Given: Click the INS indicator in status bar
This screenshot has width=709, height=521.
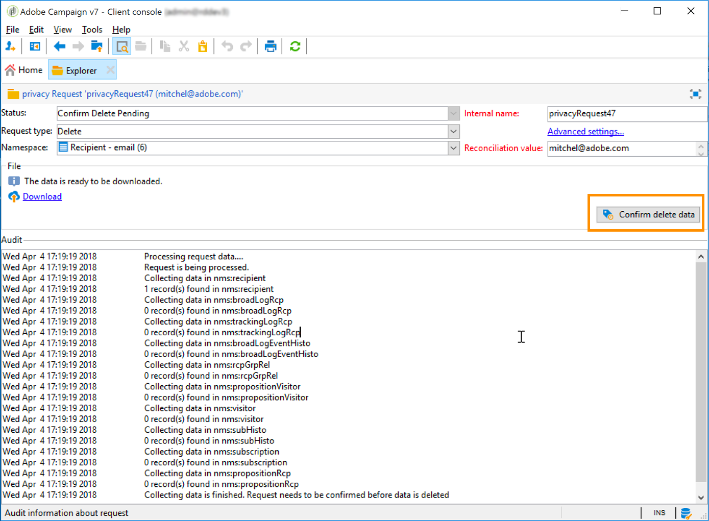Looking at the screenshot, I should pyautogui.click(x=659, y=513).
